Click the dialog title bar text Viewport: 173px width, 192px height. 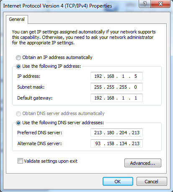tap(57, 6)
